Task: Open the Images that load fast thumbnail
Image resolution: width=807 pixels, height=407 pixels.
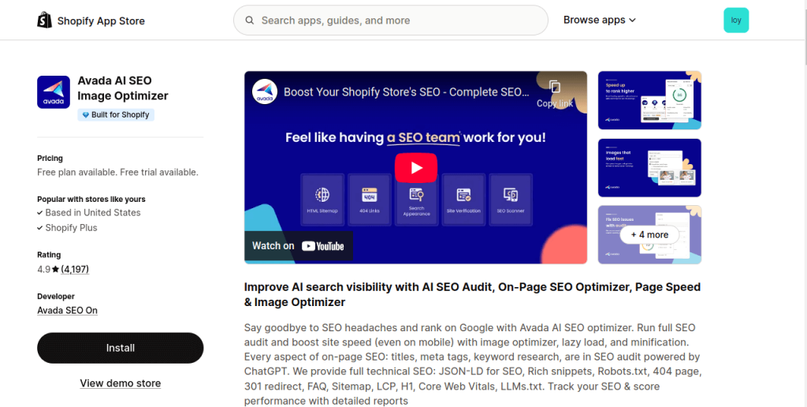Action: pyautogui.click(x=649, y=168)
